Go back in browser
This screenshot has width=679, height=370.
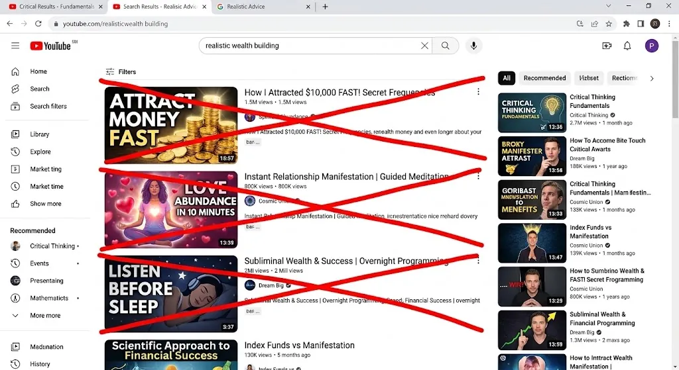click(9, 24)
